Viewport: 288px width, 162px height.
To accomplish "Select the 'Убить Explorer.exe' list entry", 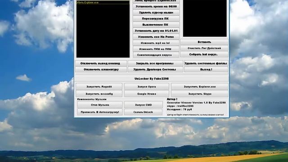I will tap(103, 3).
